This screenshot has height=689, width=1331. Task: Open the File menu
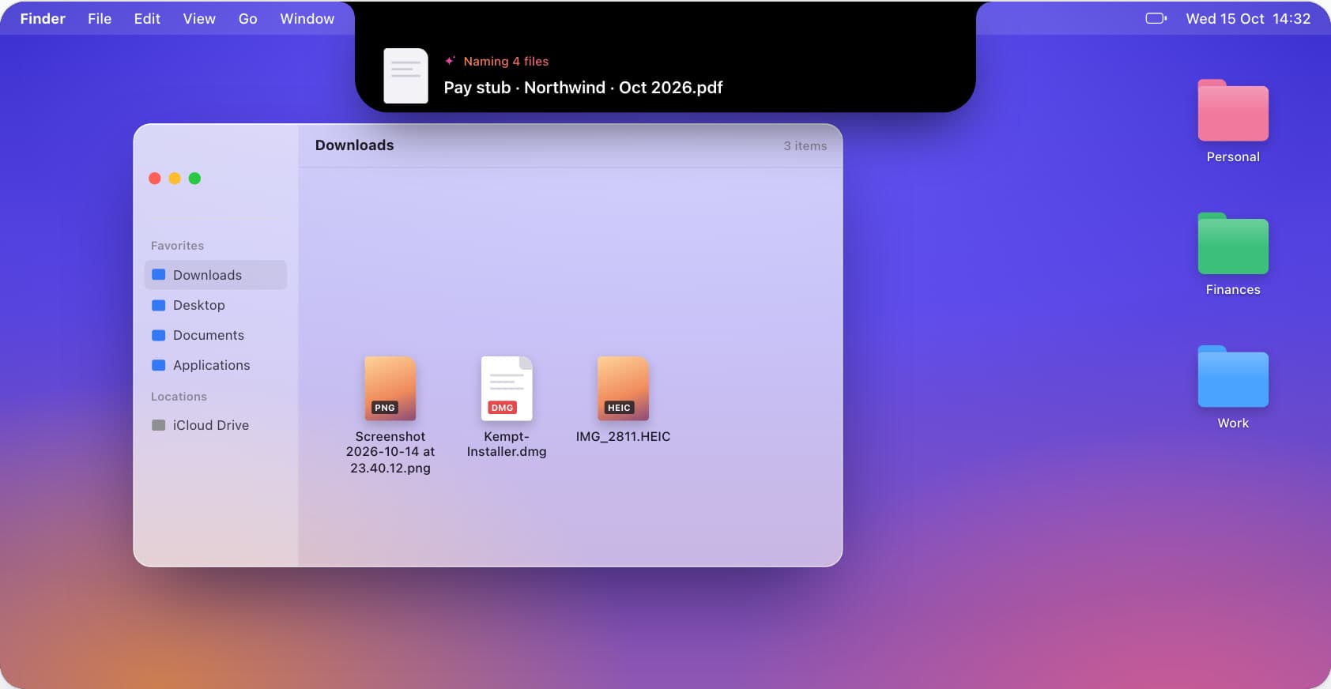100,18
